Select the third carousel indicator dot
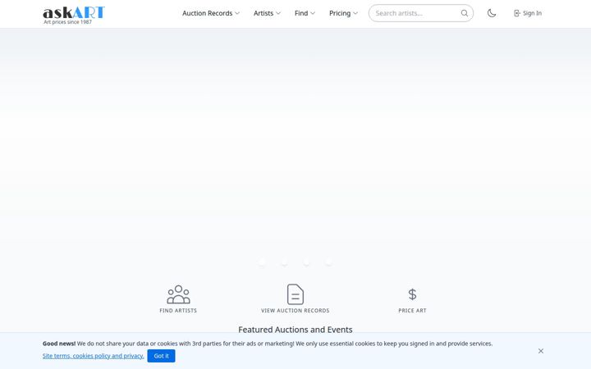The image size is (591, 369). point(307,262)
